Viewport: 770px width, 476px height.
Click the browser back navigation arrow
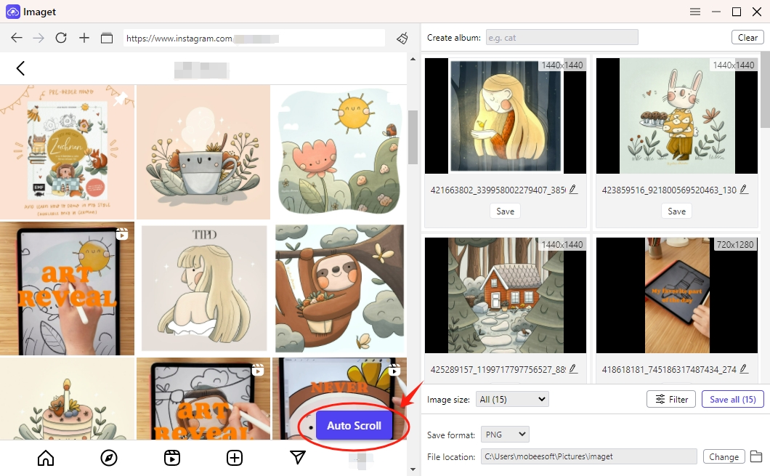click(x=16, y=38)
